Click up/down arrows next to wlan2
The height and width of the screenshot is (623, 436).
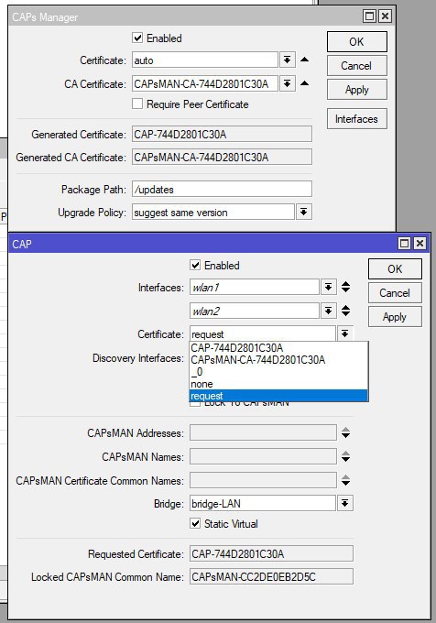coord(345,311)
